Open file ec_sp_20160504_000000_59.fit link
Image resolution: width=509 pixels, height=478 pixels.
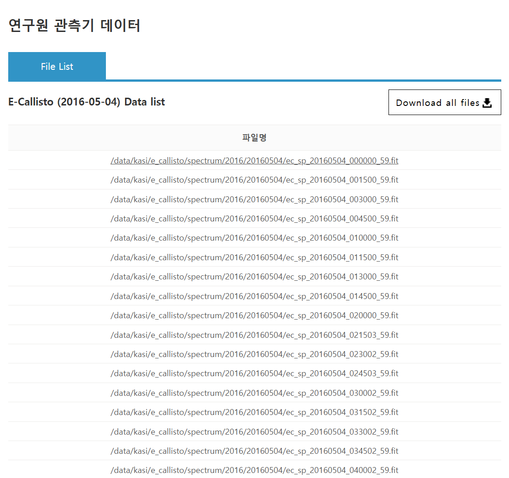click(254, 160)
